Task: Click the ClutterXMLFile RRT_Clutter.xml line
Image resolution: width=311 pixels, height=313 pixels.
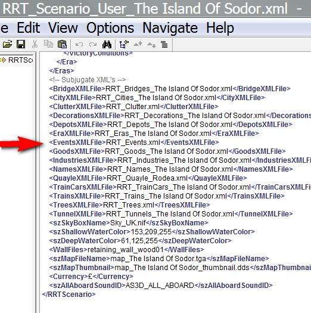Action: click(133, 107)
